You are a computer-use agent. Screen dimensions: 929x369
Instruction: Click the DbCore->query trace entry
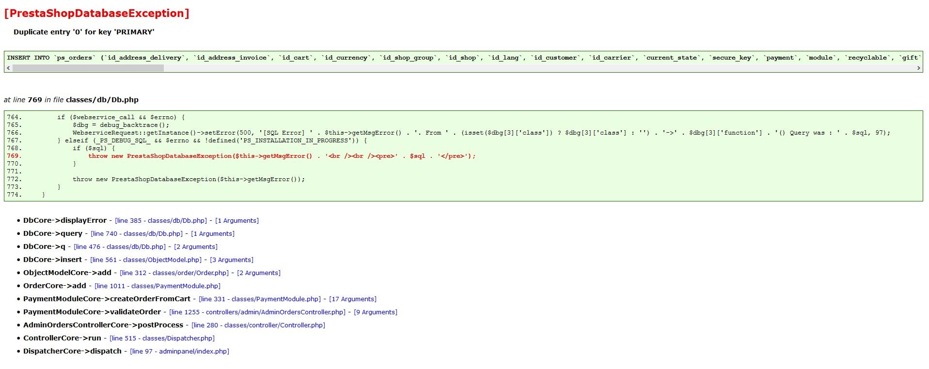pos(53,234)
